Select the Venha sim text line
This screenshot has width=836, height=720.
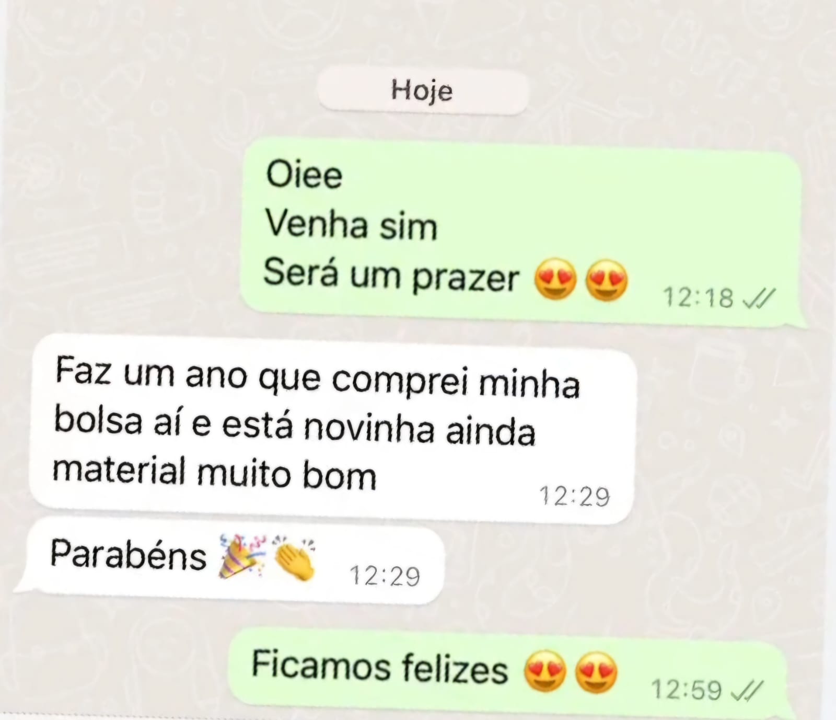coord(351,224)
